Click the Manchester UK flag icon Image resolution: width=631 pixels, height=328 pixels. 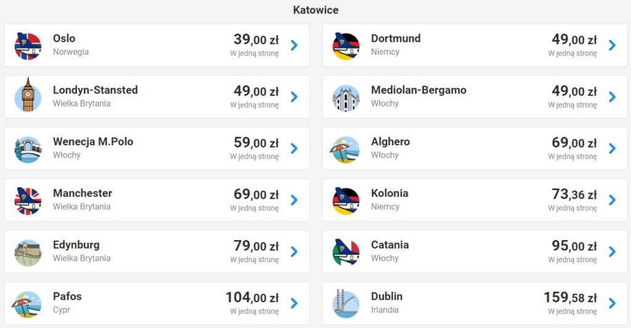pos(28,201)
